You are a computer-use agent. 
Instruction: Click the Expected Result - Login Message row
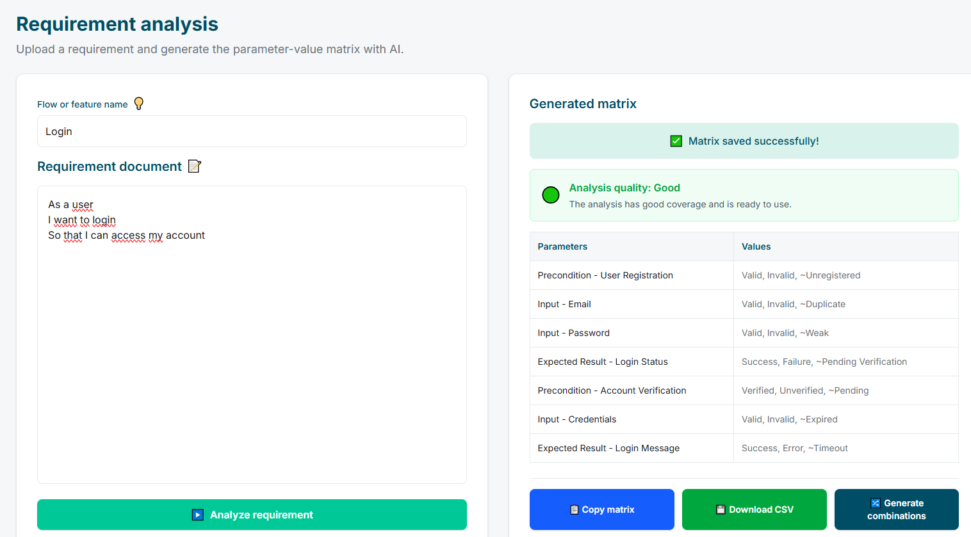click(x=608, y=448)
